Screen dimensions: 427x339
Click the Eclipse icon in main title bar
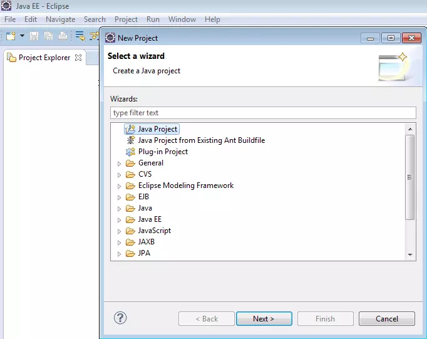click(6, 6)
